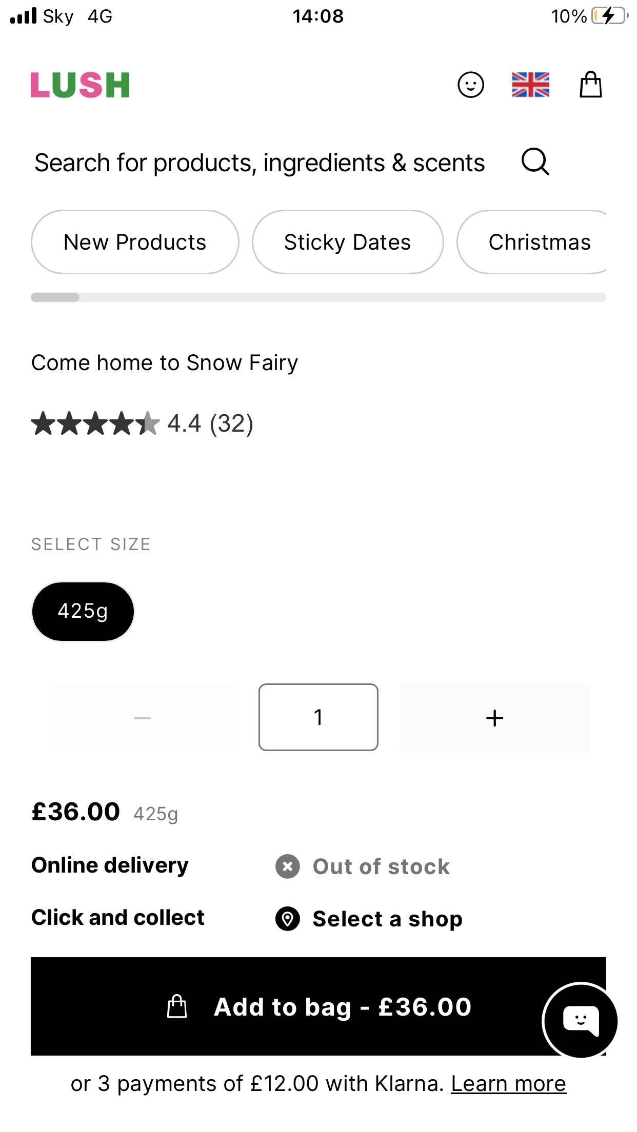This screenshot has height=1132, width=637.
Task: Open the shopping bag in header
Action: pos(590,85)
